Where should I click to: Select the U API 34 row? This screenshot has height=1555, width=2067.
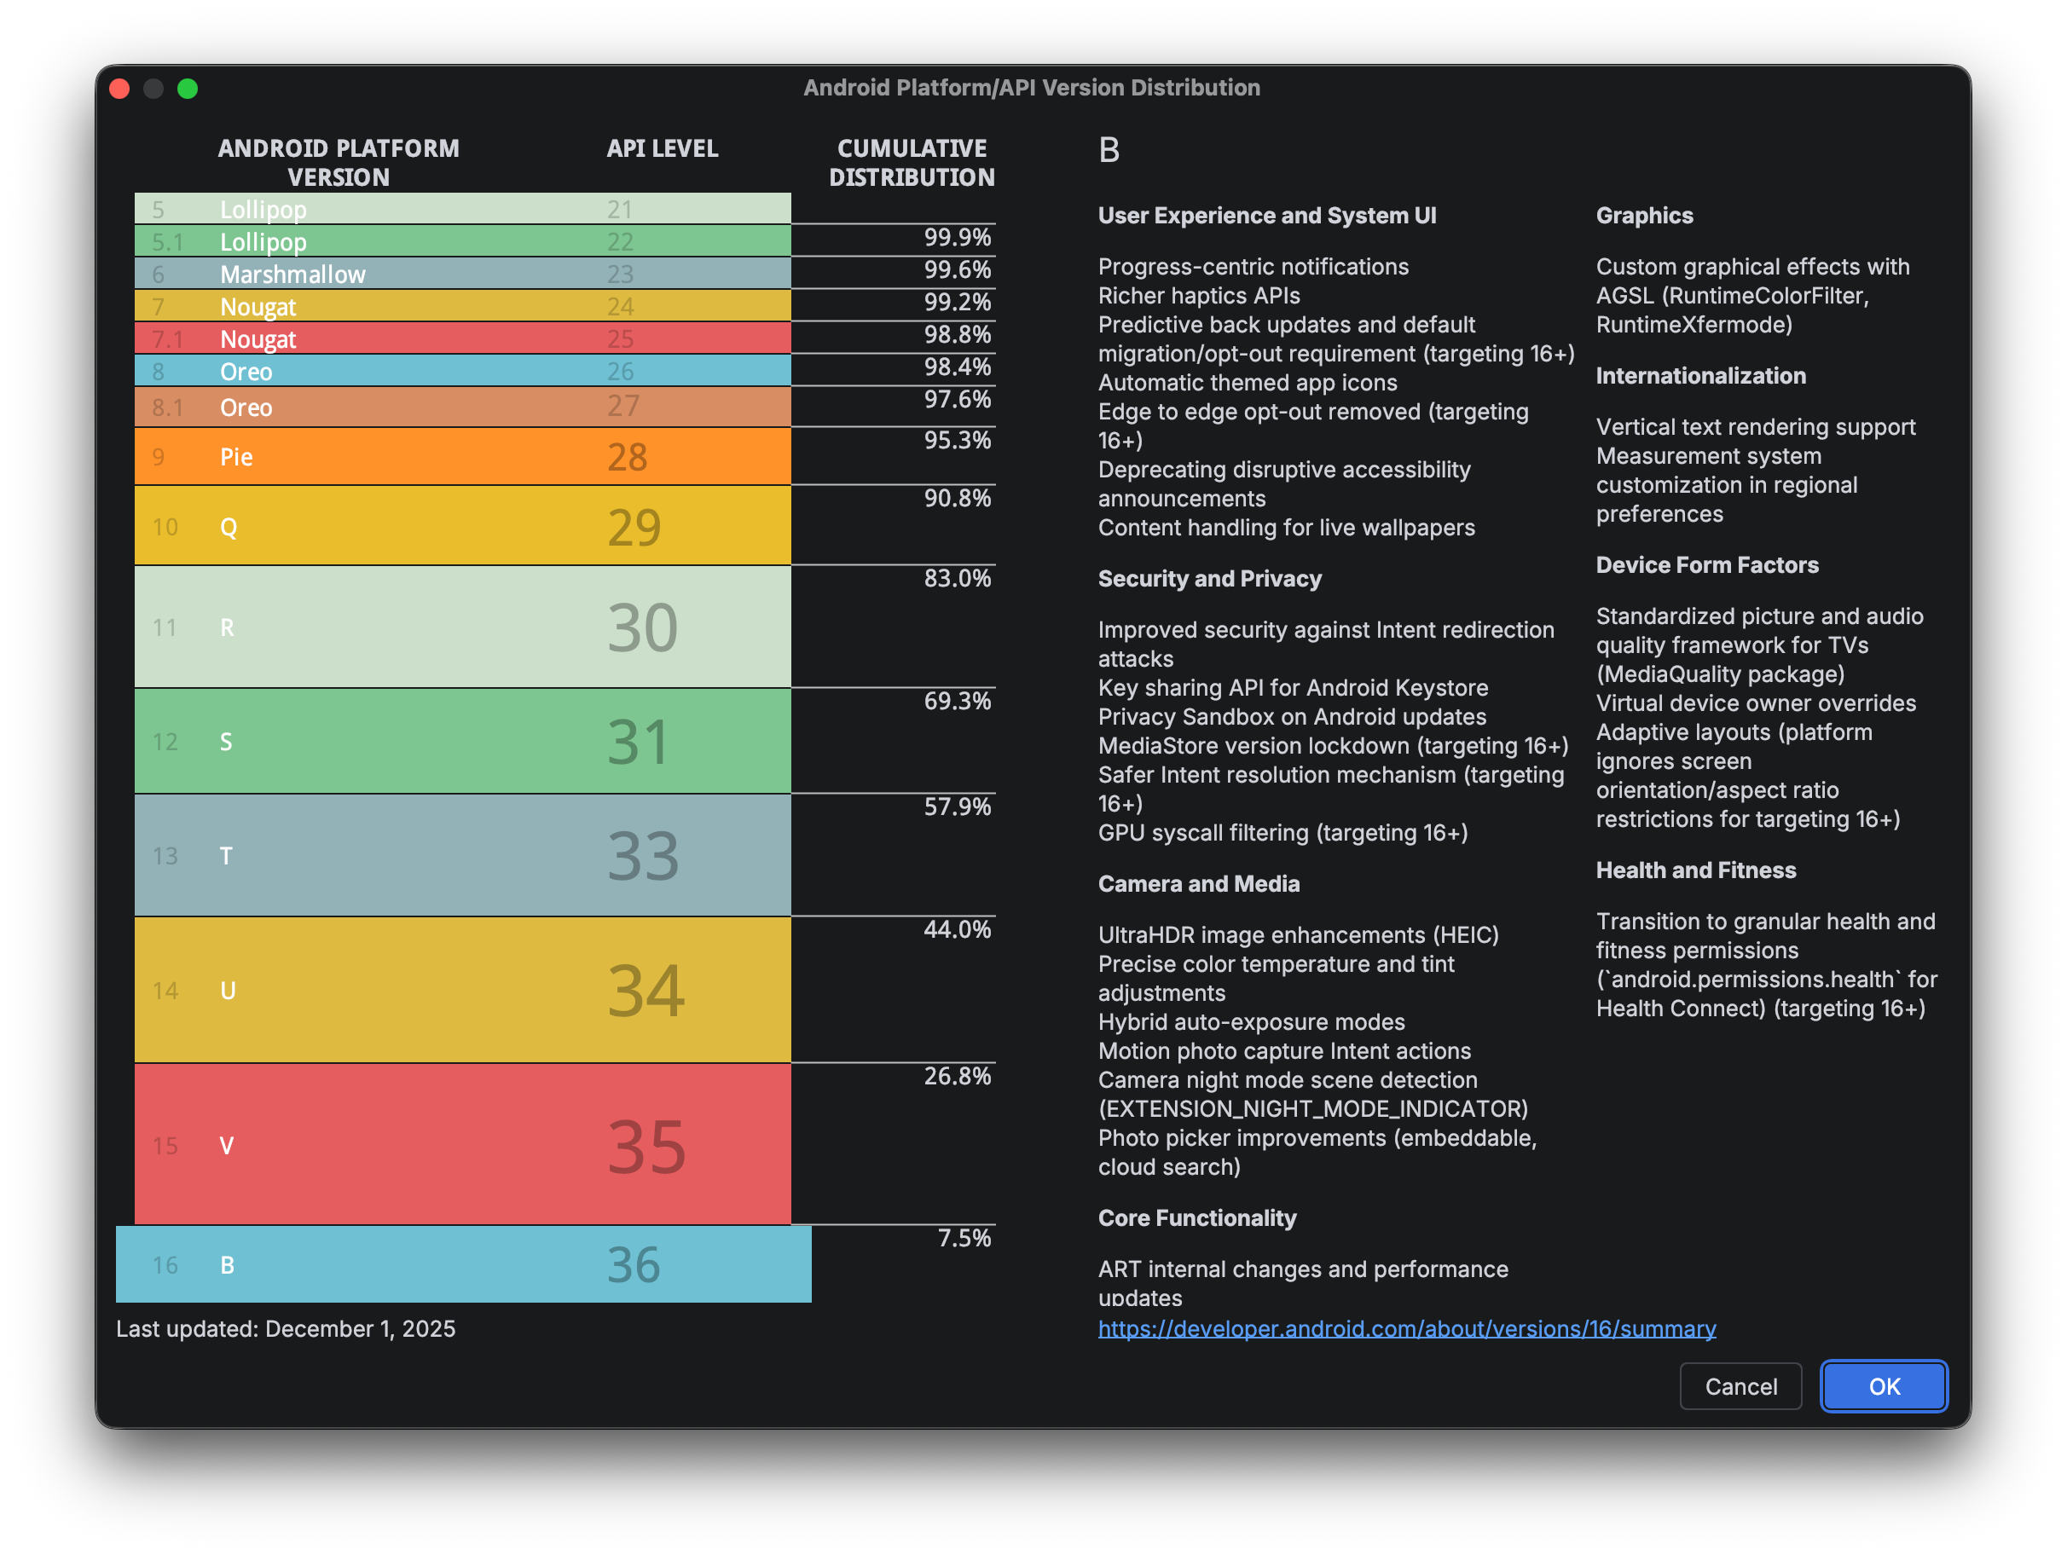click(462, 991)
